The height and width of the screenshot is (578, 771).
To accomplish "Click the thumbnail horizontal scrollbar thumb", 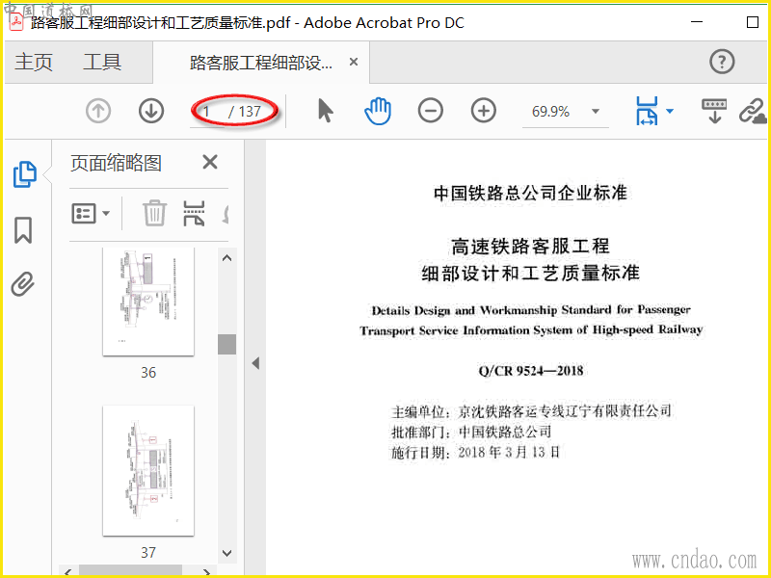I will [130, 571].
